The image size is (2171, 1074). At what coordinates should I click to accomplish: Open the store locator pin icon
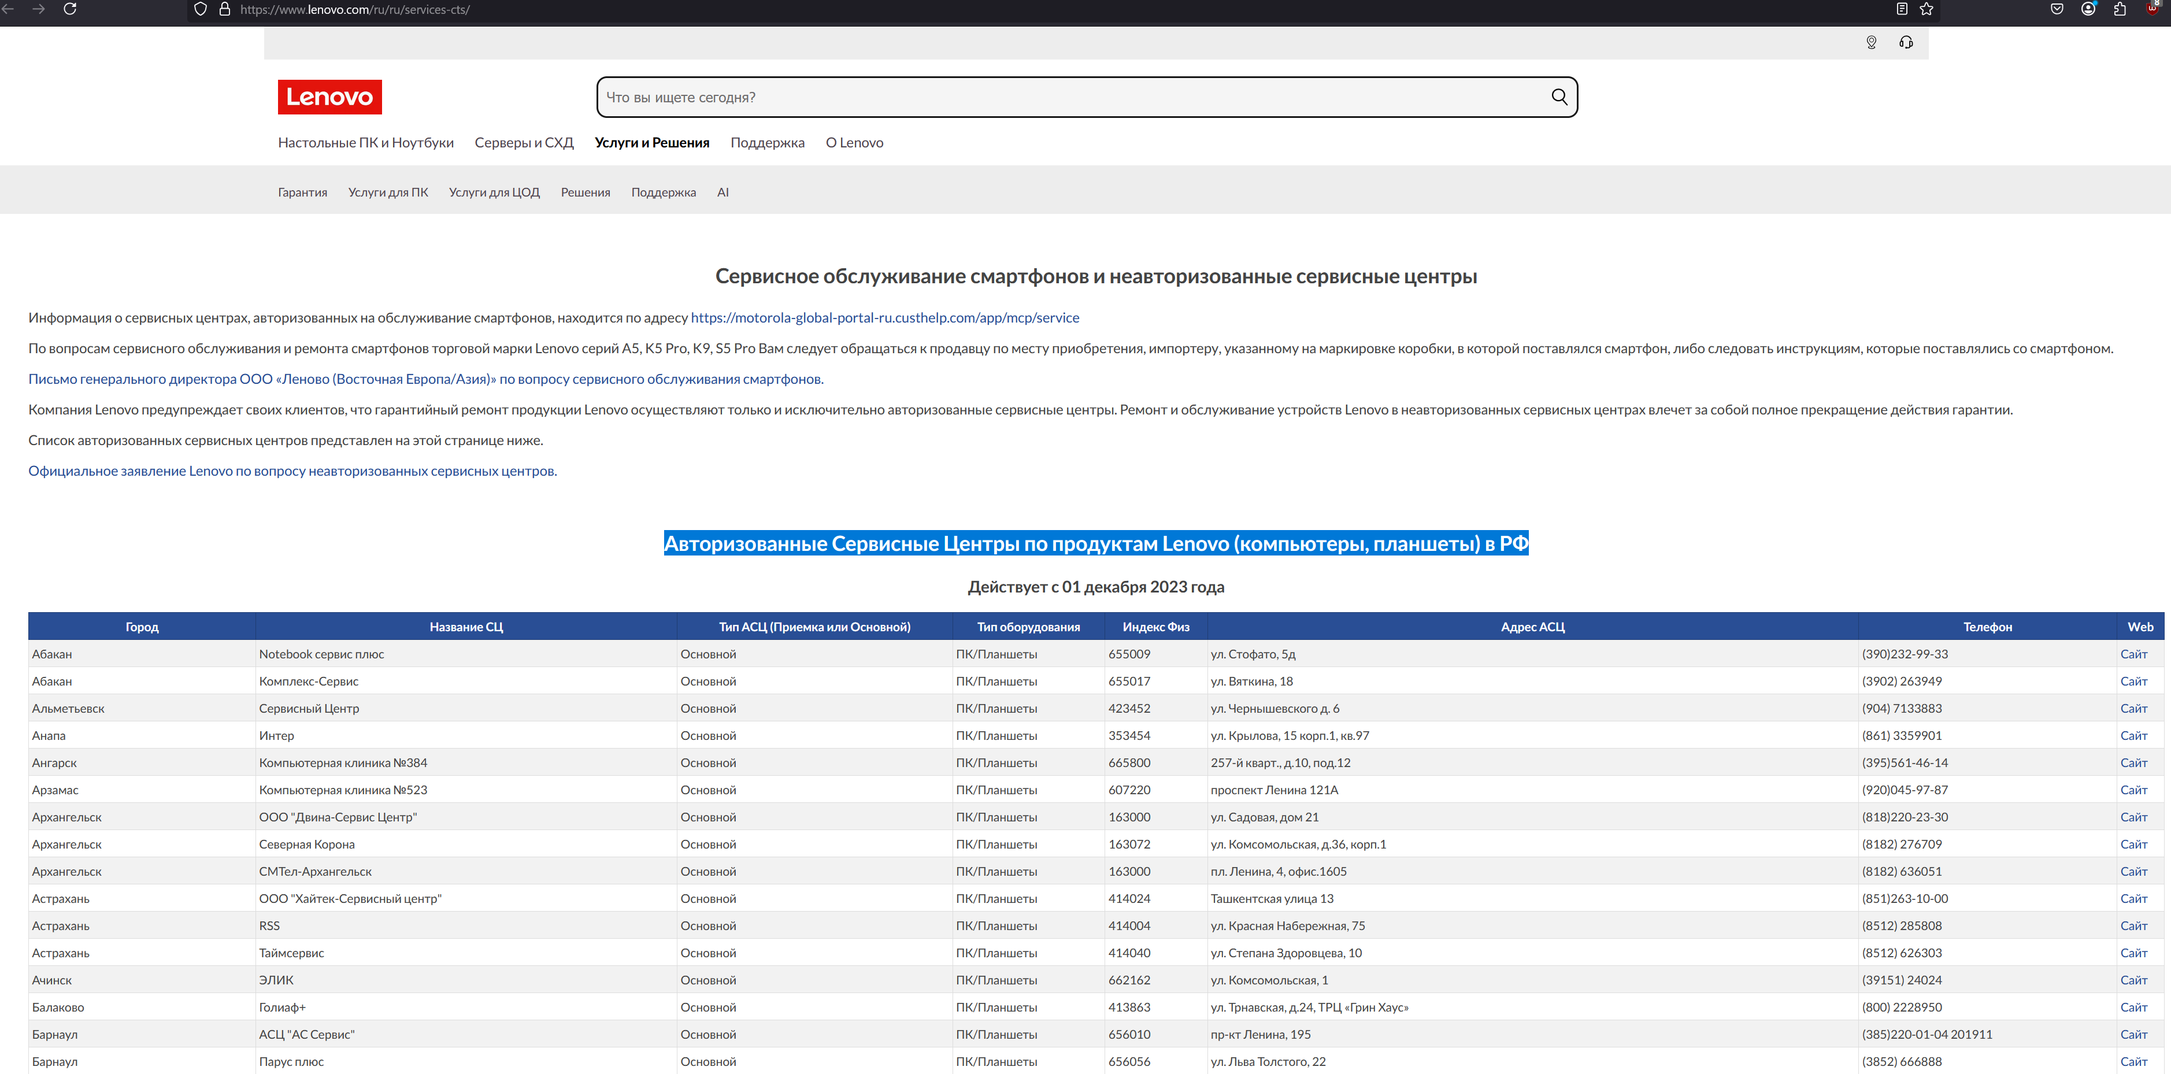[x=1871, y=42]
